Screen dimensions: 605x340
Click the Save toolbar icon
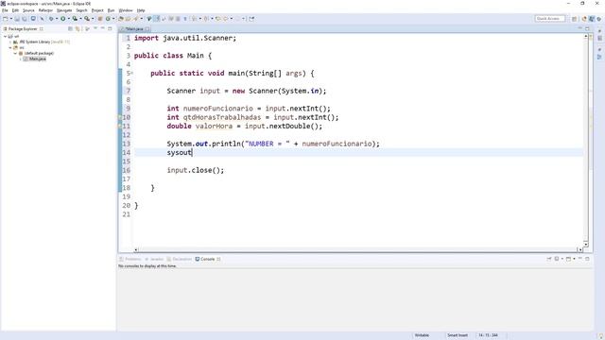click(x=17, y=19)
